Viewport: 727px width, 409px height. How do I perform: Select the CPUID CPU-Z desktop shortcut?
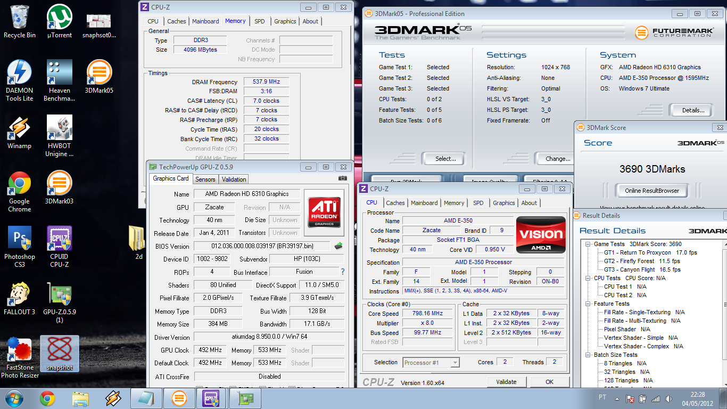tap(60, 247)
